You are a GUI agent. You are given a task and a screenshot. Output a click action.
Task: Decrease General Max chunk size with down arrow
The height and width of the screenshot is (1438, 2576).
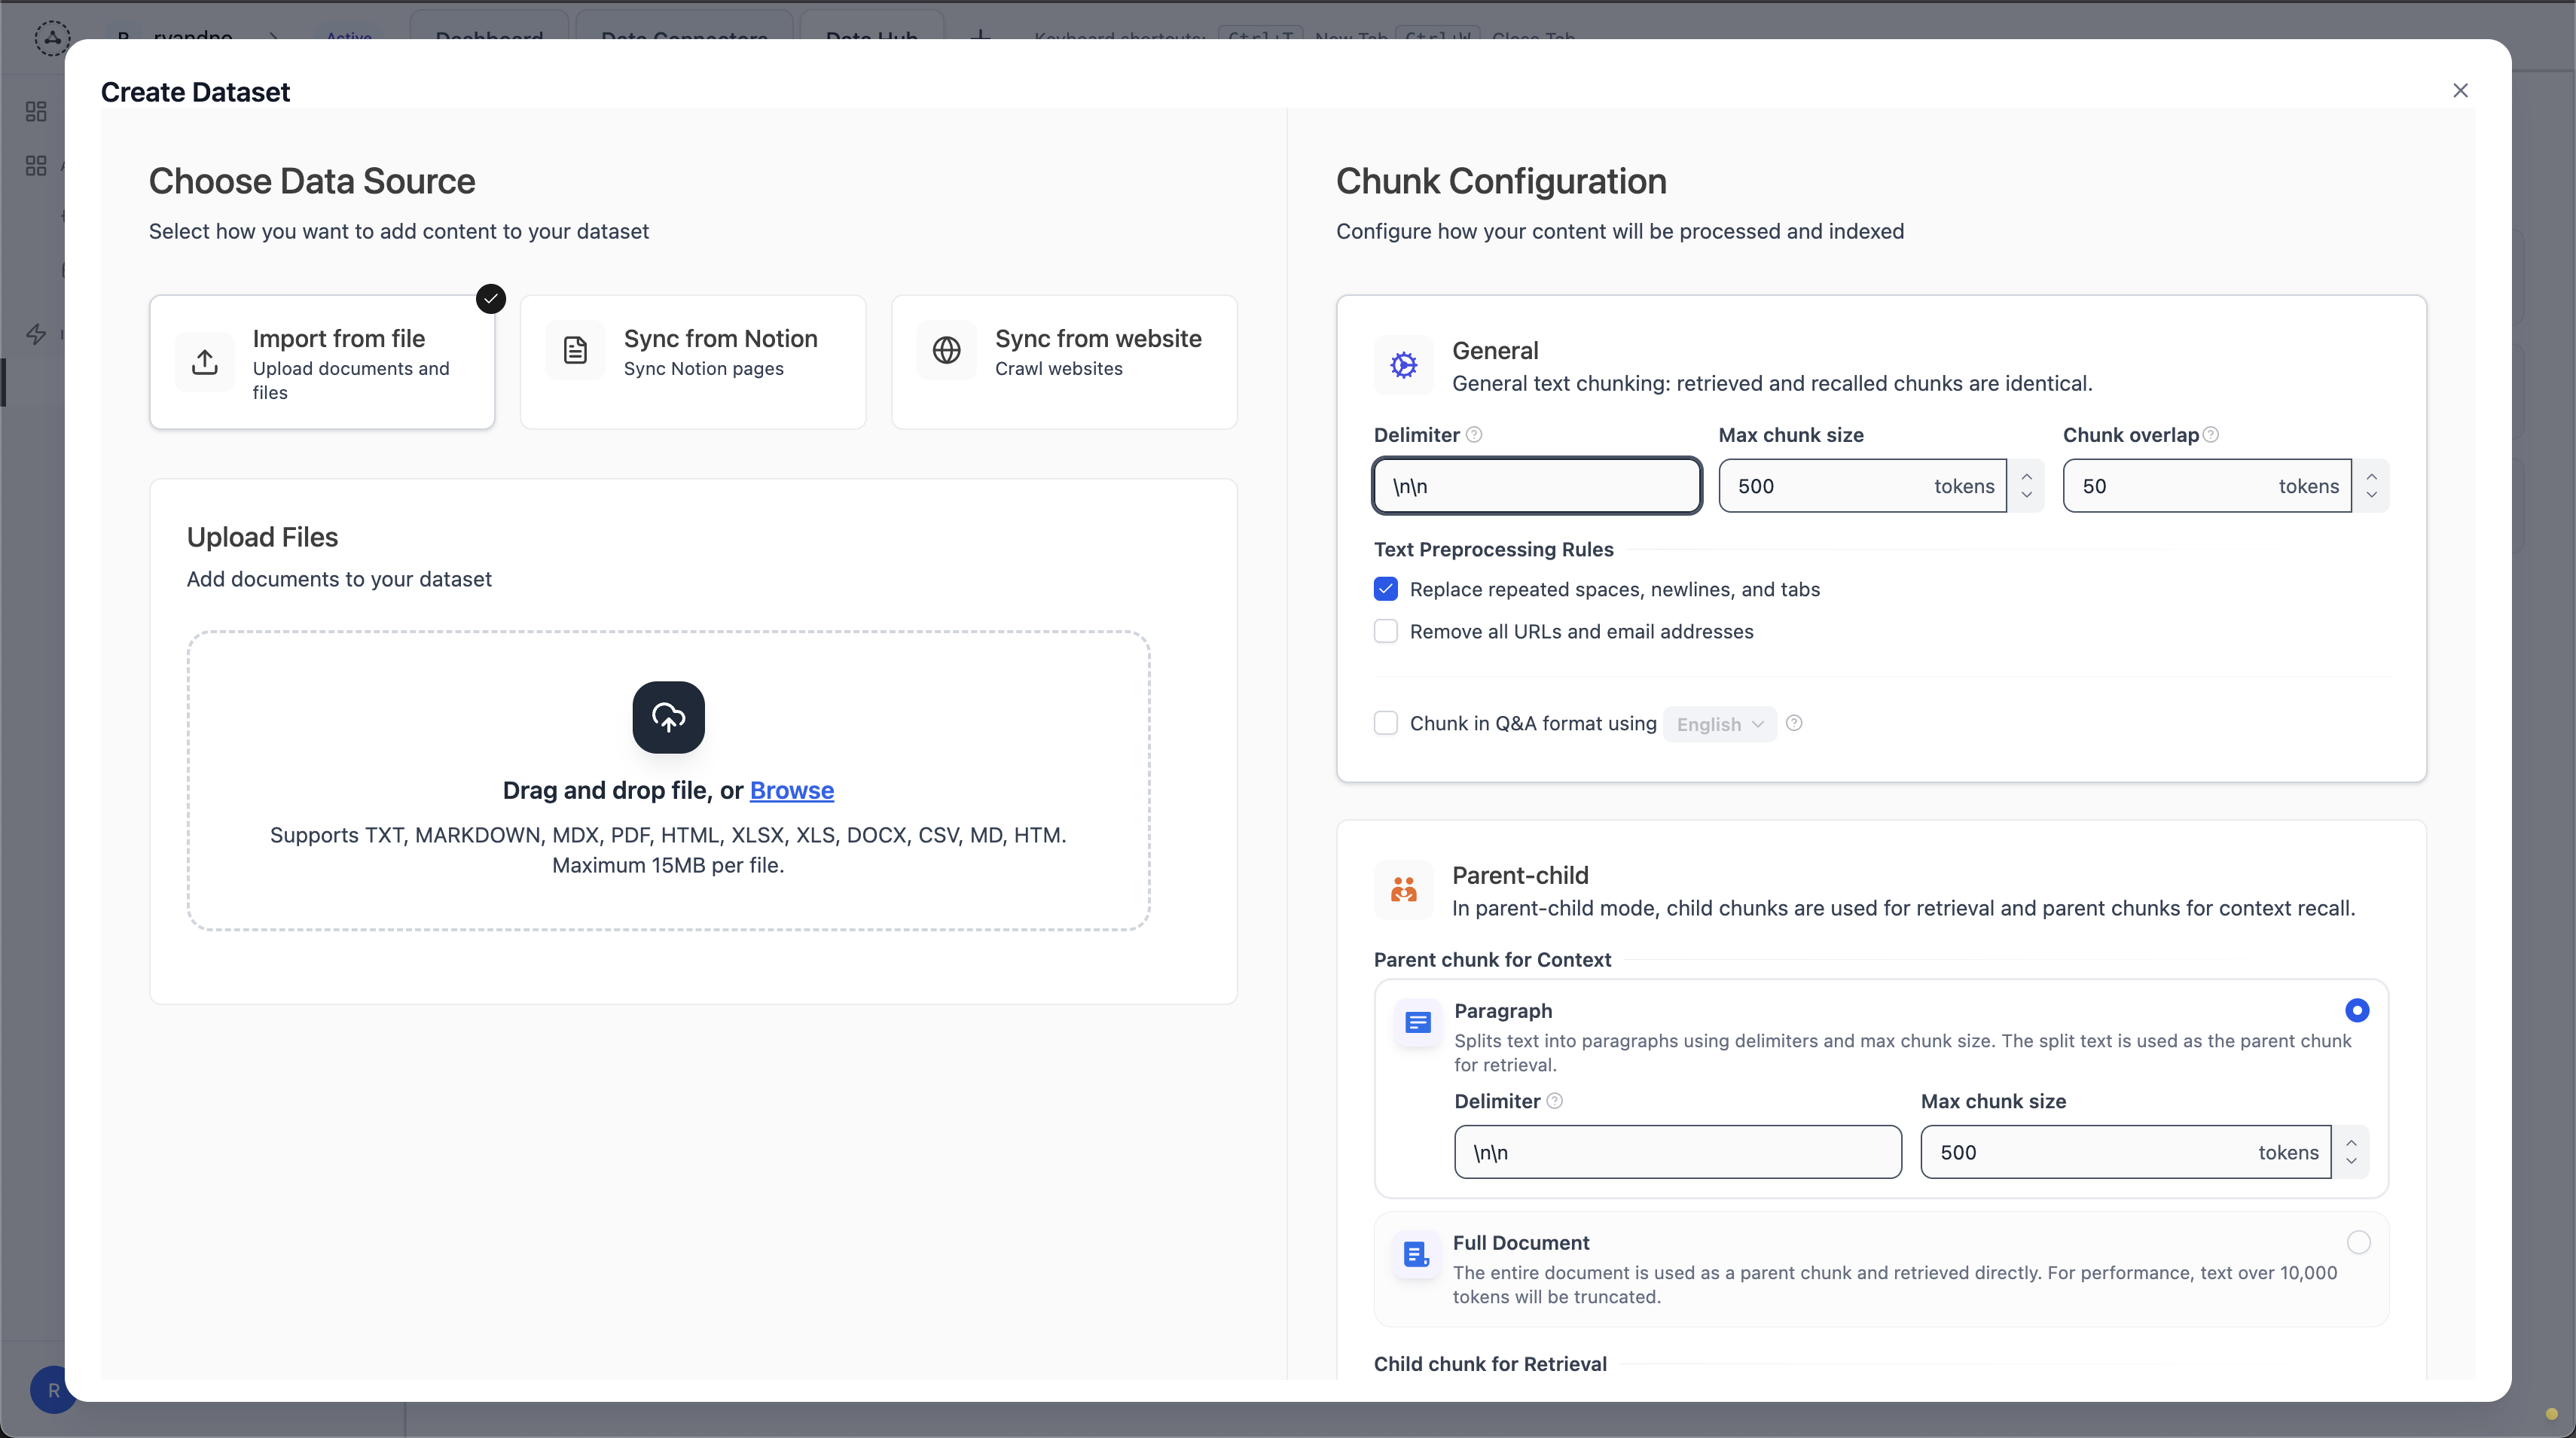click(2026, 495)
